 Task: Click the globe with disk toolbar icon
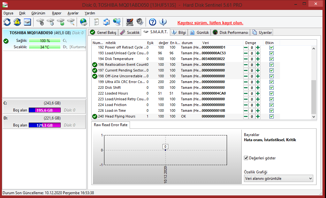(84, 22)
